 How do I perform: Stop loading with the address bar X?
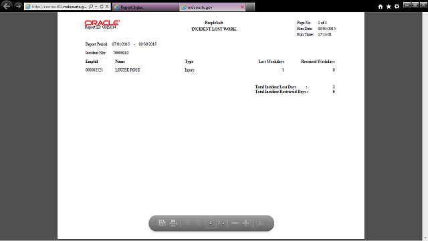point(107,6)
